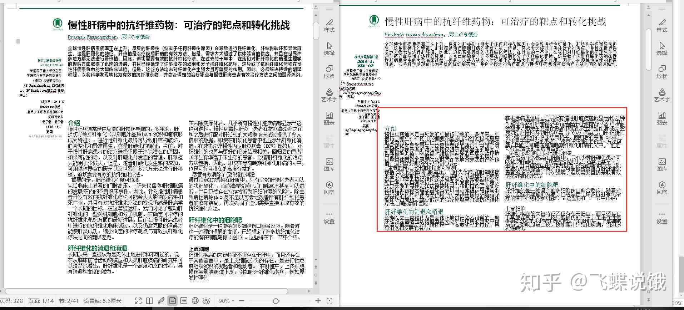
Task: Click email neil.henderson@ed.ac.uk in left document
Action: [45, 136]
